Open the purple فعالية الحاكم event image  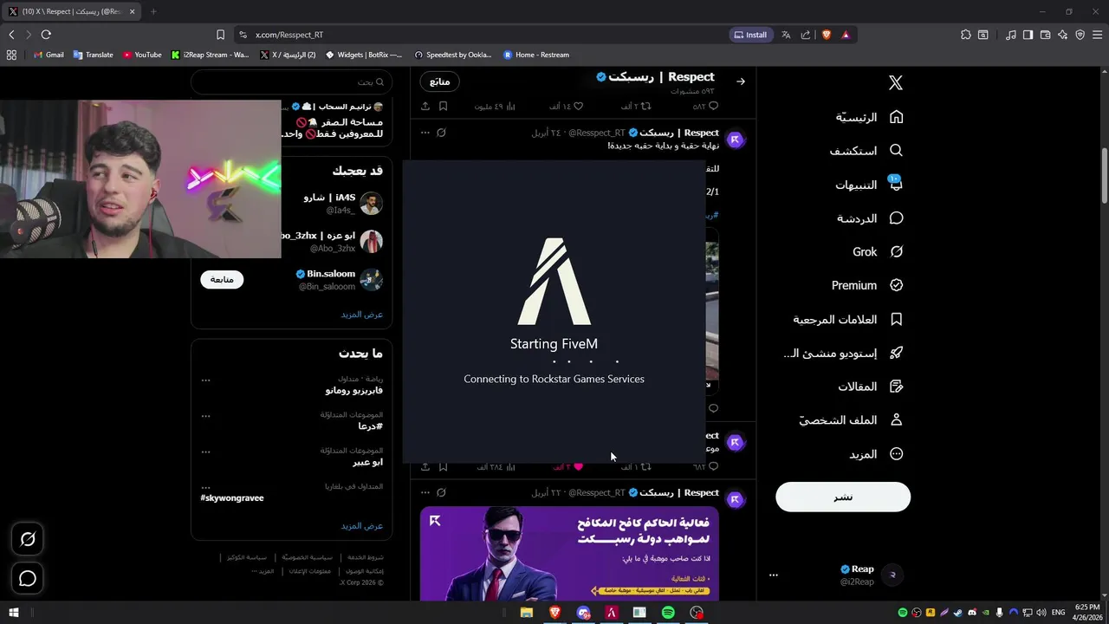(x=569, y=554)
